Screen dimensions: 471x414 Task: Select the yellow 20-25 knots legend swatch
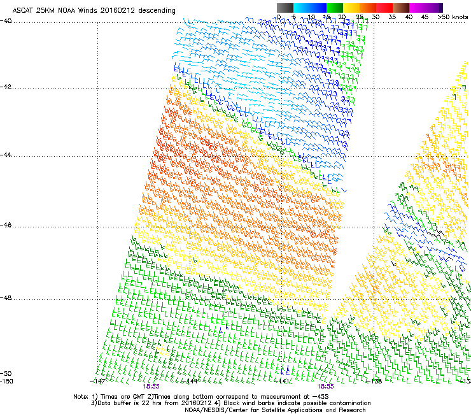coord(351,8)
